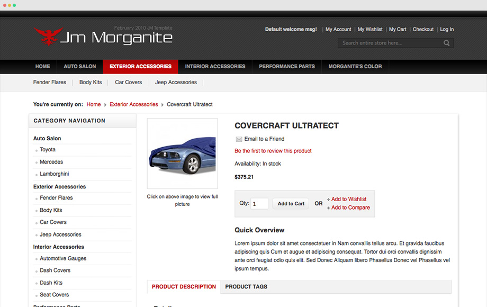Viewport: 487px width, 307px height.
Task: Click Be the first to review this product
Action: pyautogui.click(x=273, y=151)
